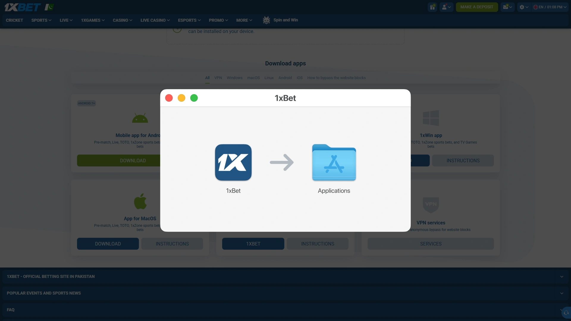Click the VPN services title

click(x=431, y=223)
